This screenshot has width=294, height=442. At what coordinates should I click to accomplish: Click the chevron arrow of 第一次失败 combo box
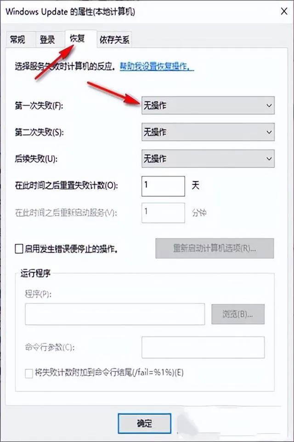269,105
